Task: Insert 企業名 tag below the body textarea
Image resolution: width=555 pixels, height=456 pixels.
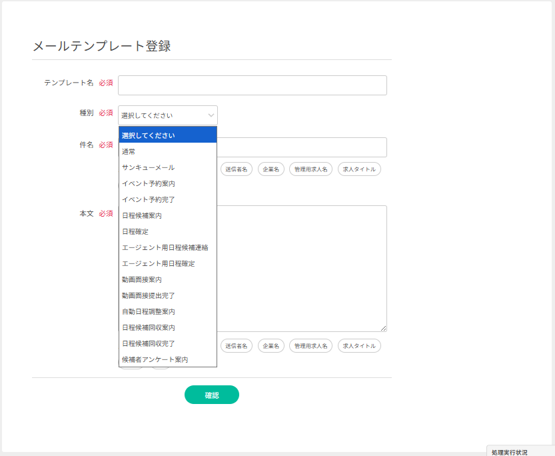Action: point(271,346)
